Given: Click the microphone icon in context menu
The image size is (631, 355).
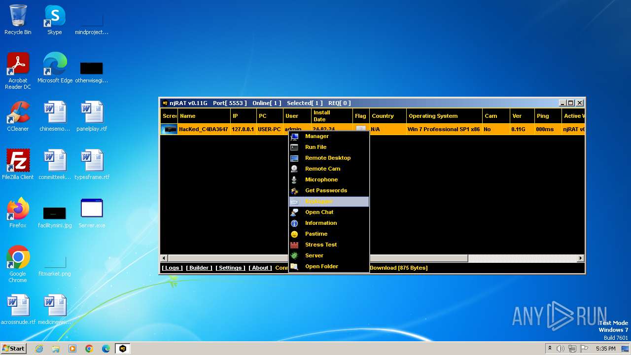Looking at the screenshot, I should coord(294,179).
